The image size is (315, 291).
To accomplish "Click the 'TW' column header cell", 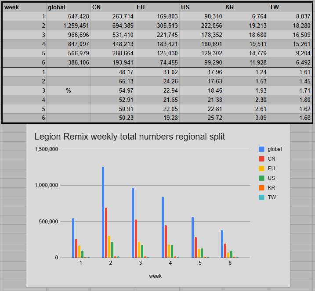I will click(x=290, y=7).
